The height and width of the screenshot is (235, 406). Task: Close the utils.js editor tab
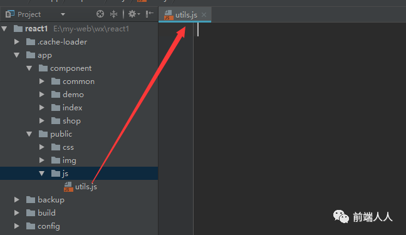pos(204,15)
